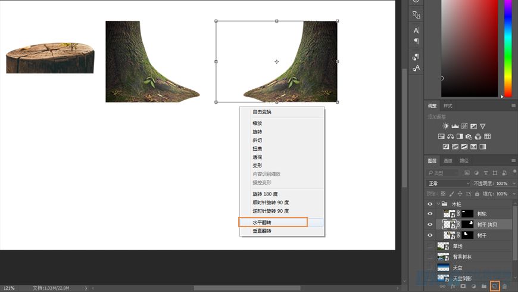Hide the 树干 拷贝 layer
Image resolution: width=518 pixels, height=292 pixels.
430,225
